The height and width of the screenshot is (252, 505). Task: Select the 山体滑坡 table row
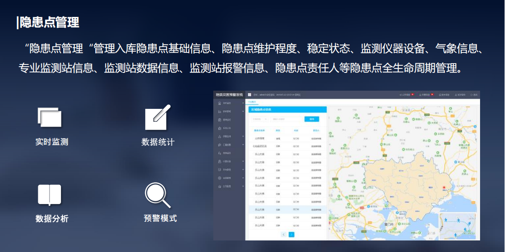tap(287, 139)
